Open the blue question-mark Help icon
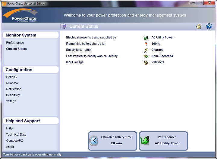 tap(209, 26)
